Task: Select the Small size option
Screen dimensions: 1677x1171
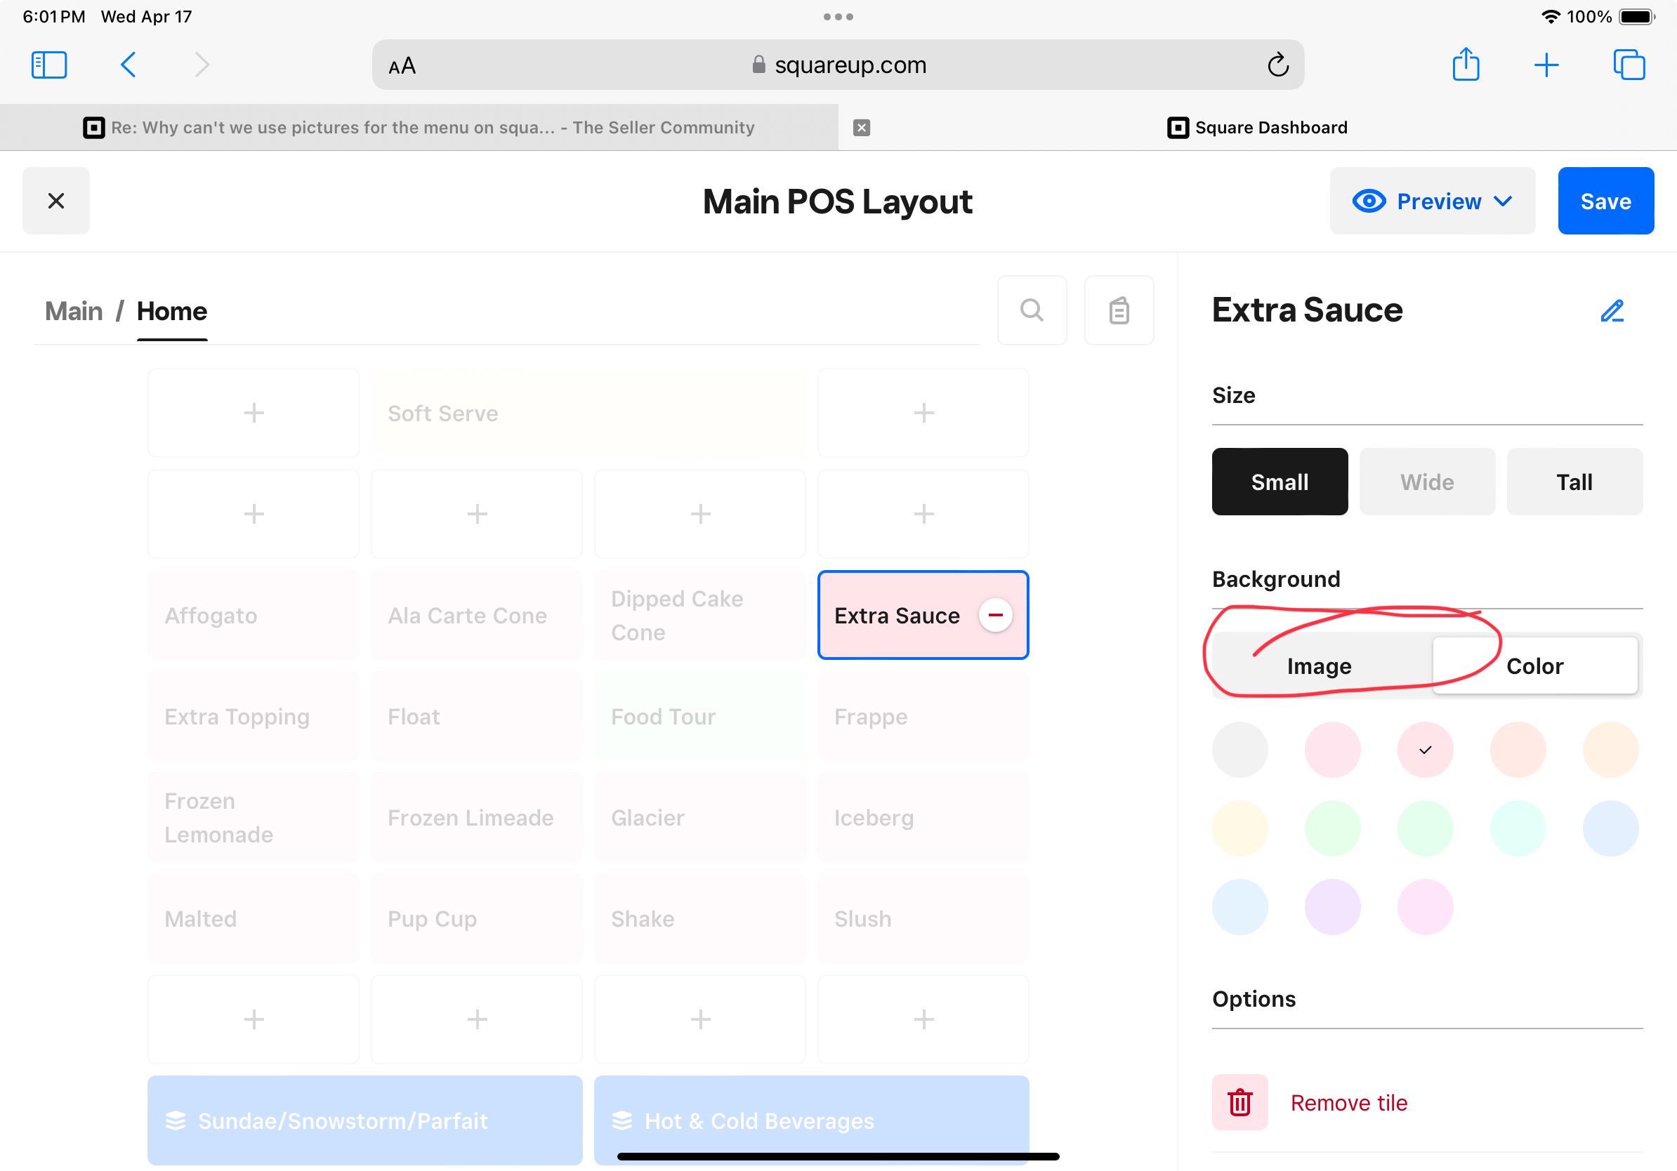Action: [1280, 482]
